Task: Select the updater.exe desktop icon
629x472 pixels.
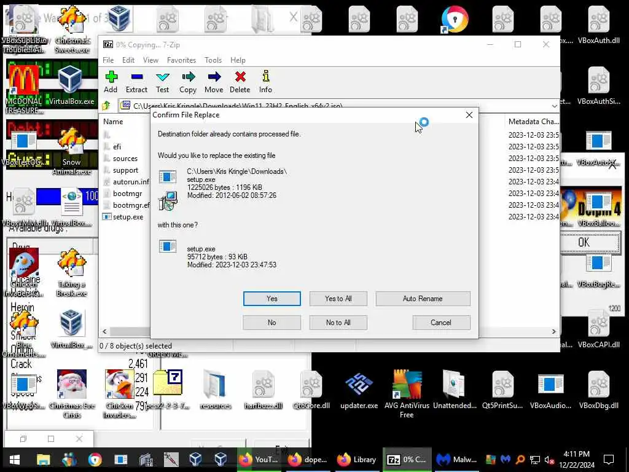Action: coord(359,389)
